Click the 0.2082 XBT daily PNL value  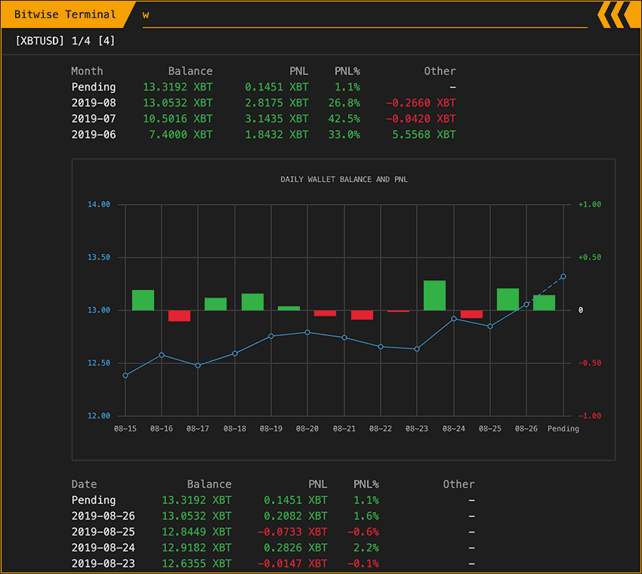click(295, 517)
